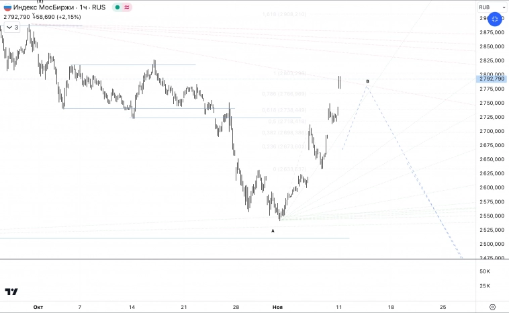Click the blue exit-fullscreen round button
Viewport: 509px width, 313px height.
495,19
